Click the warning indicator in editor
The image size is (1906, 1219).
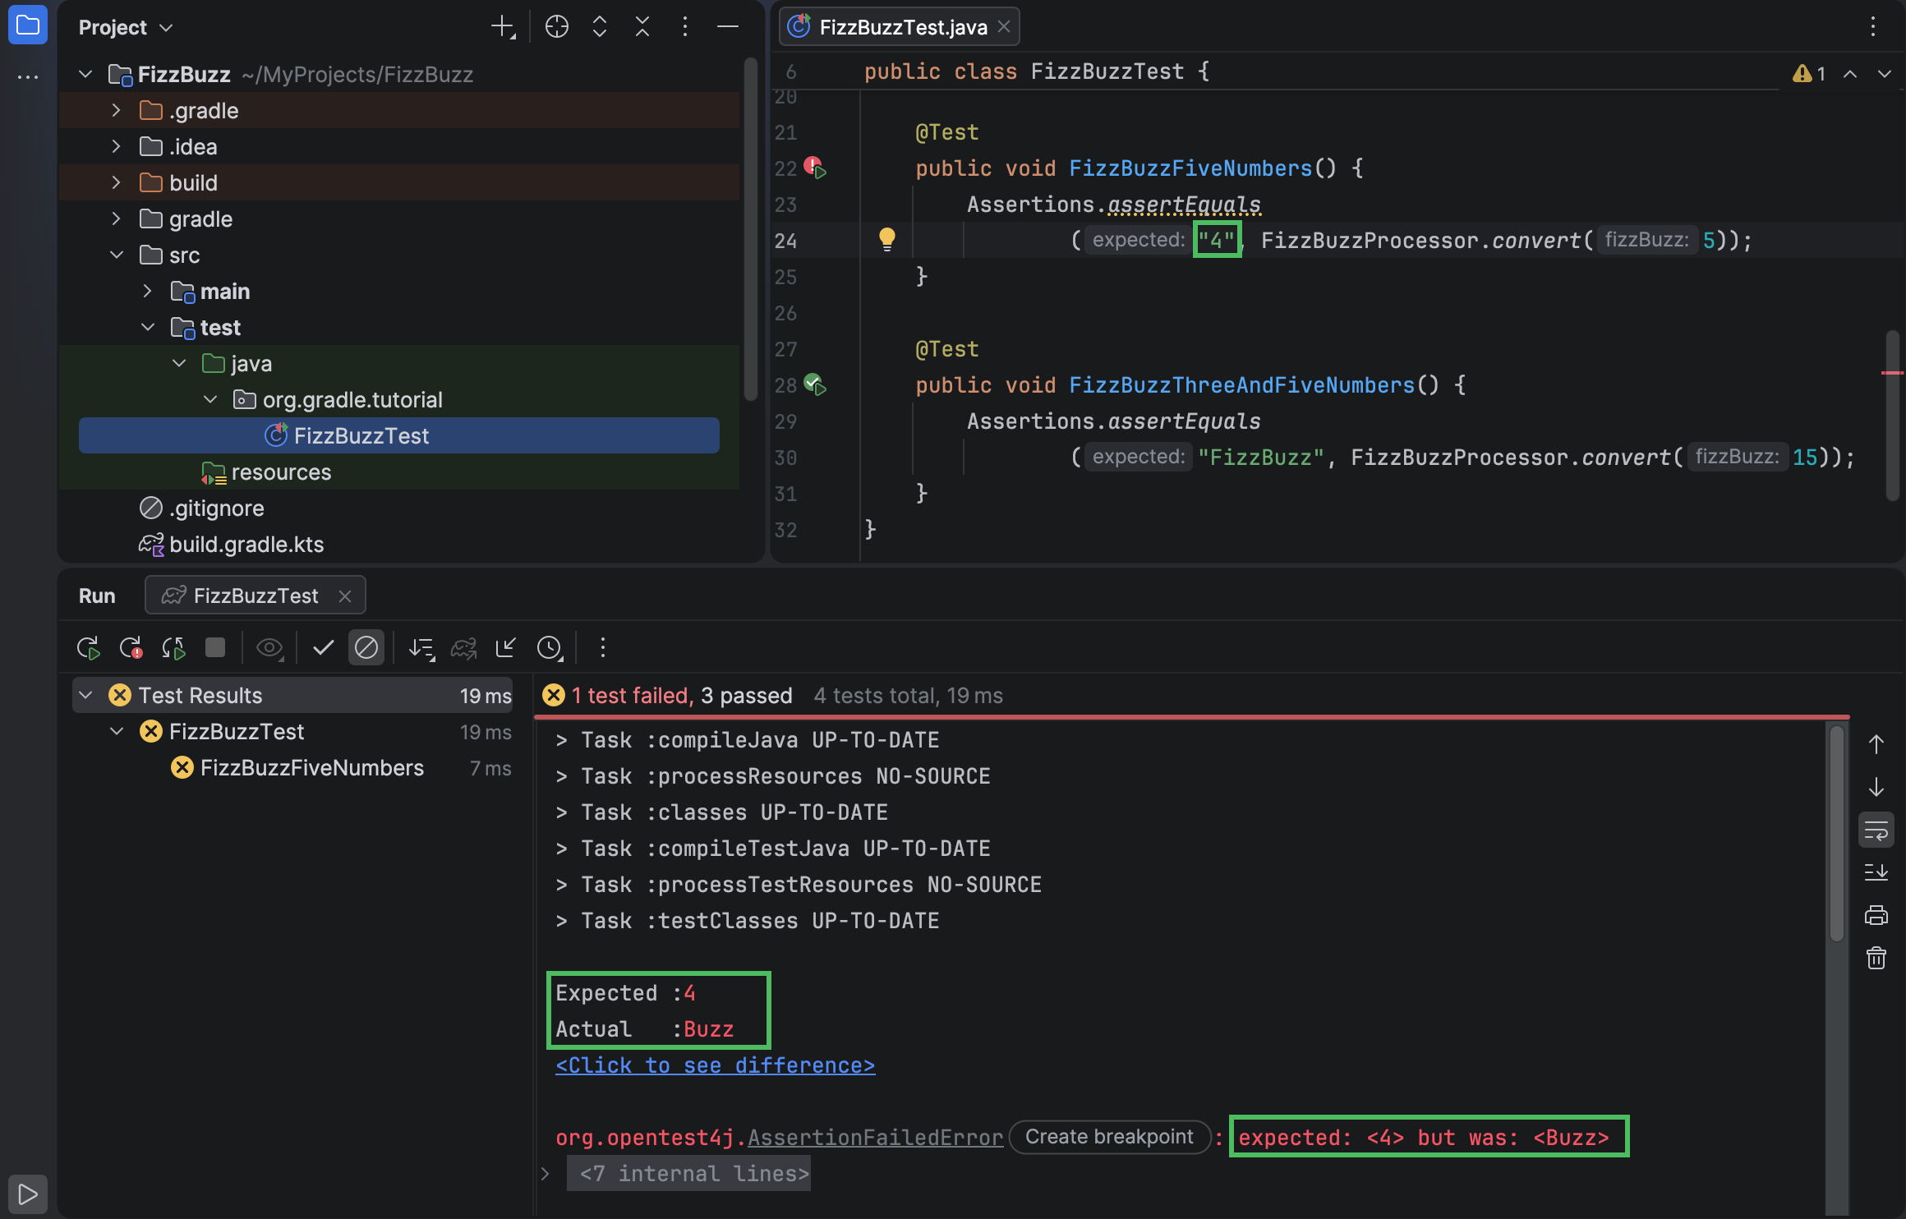click(x=1810, y=74)
